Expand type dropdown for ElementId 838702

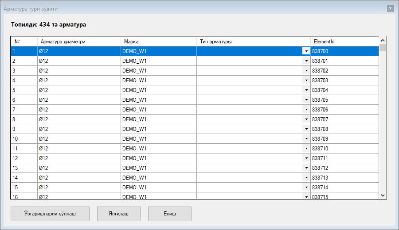306,71
